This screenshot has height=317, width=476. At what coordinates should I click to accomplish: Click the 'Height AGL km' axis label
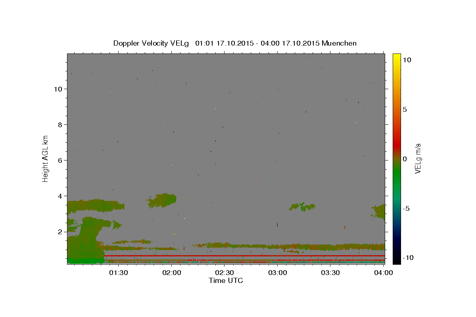pyautogui.click(x=46, y=158)
